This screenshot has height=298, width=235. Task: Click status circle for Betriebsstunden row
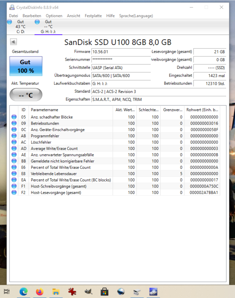pos(14,123)
